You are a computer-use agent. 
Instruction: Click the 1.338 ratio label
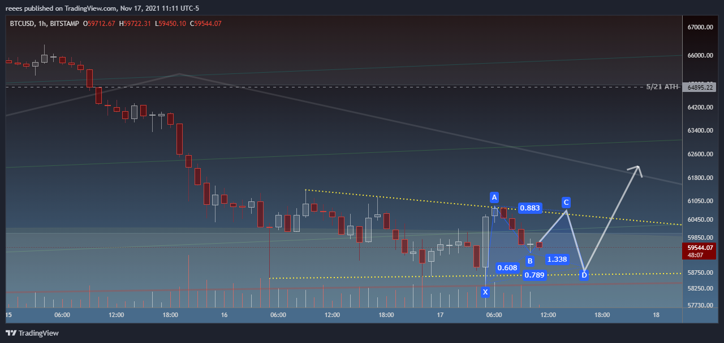[557, 260]
